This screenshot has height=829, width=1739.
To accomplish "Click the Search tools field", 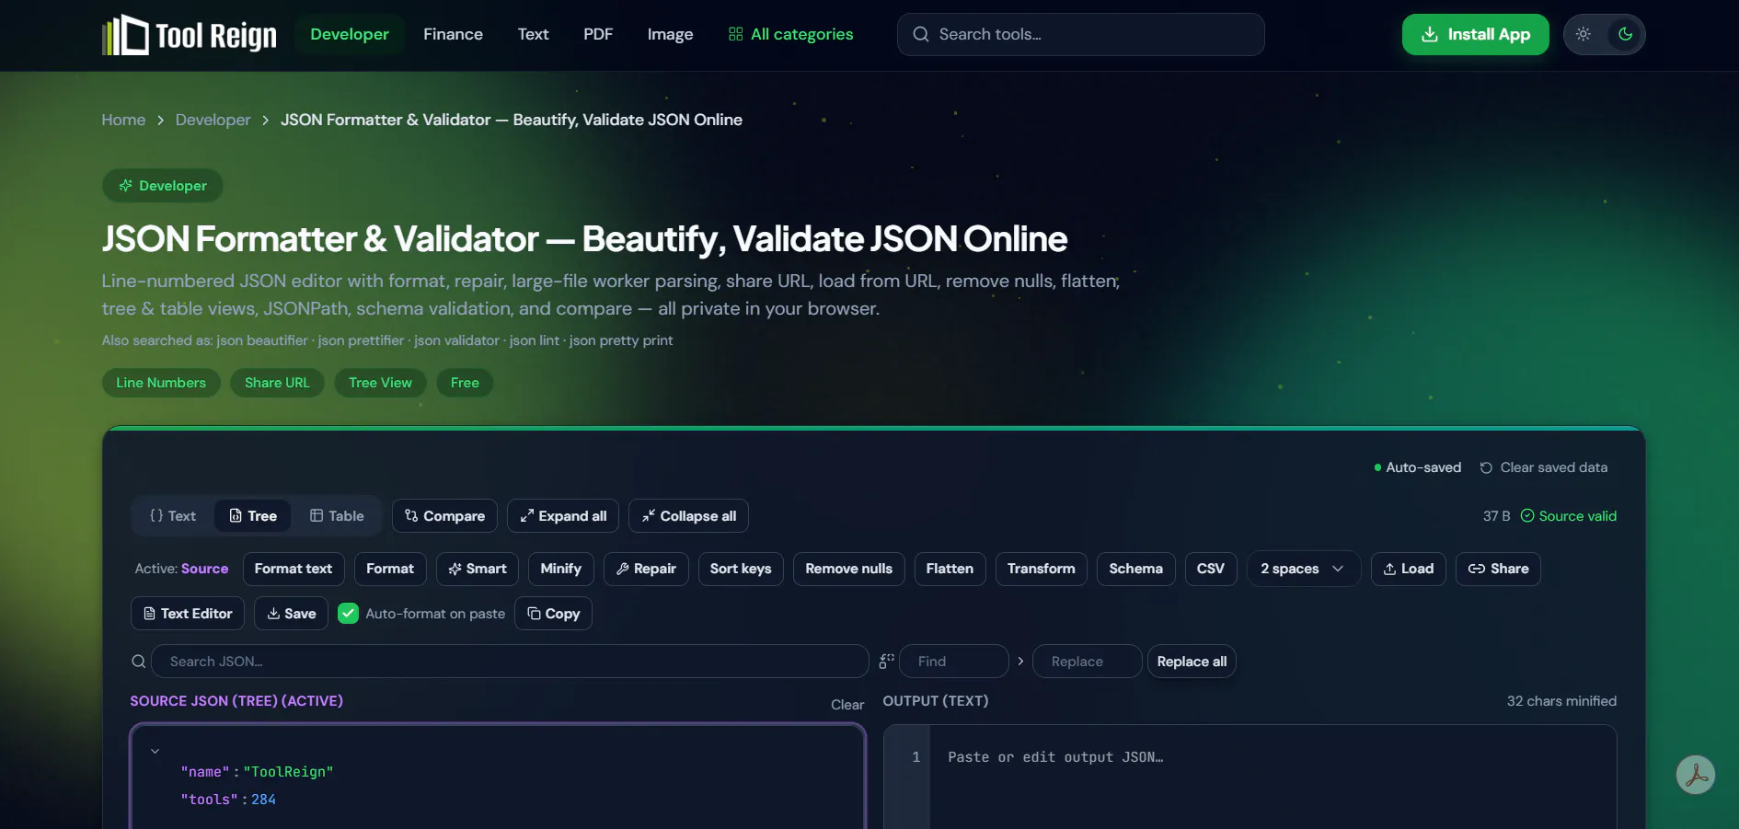I will click(x=1081, y=34).
